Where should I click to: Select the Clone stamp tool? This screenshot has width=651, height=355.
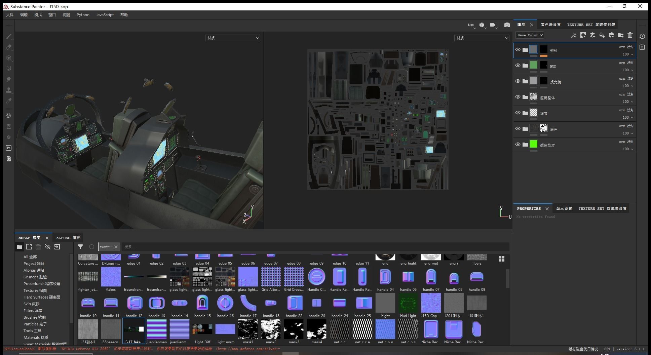9,90
